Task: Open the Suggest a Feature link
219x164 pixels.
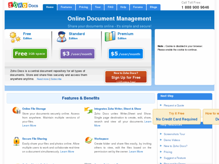Action: (x=175, y=158)
